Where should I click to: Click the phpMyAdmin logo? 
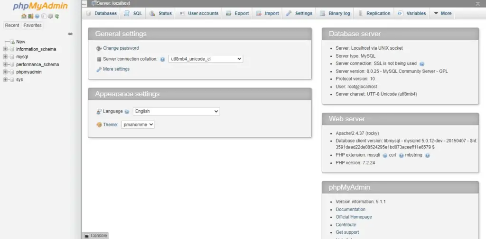tap(40, 6)
